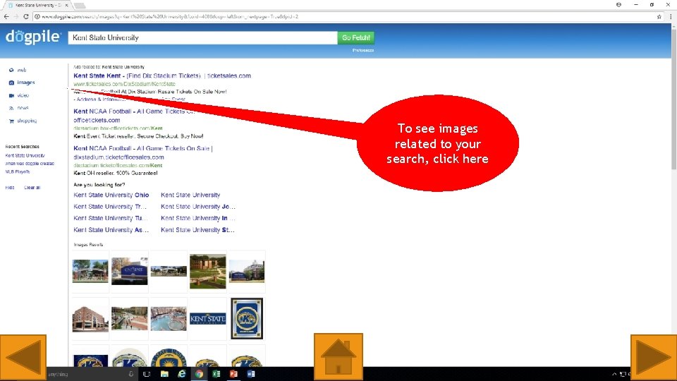Click Hide under Recent Searches
Viewport: 677px width, 381px height.
tap(10, 188)
